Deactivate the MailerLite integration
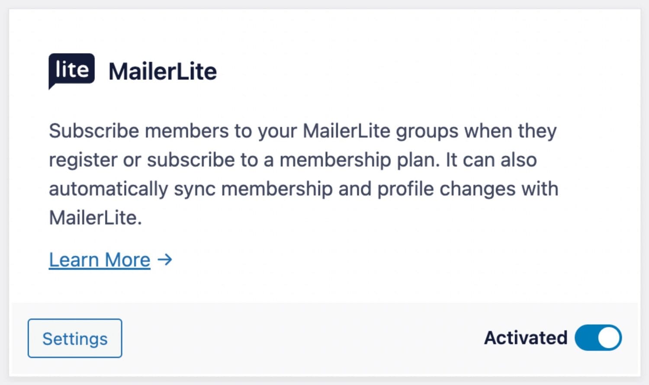Image resolution: width=649 pixels, height=385 pixels. click(598, 338)
